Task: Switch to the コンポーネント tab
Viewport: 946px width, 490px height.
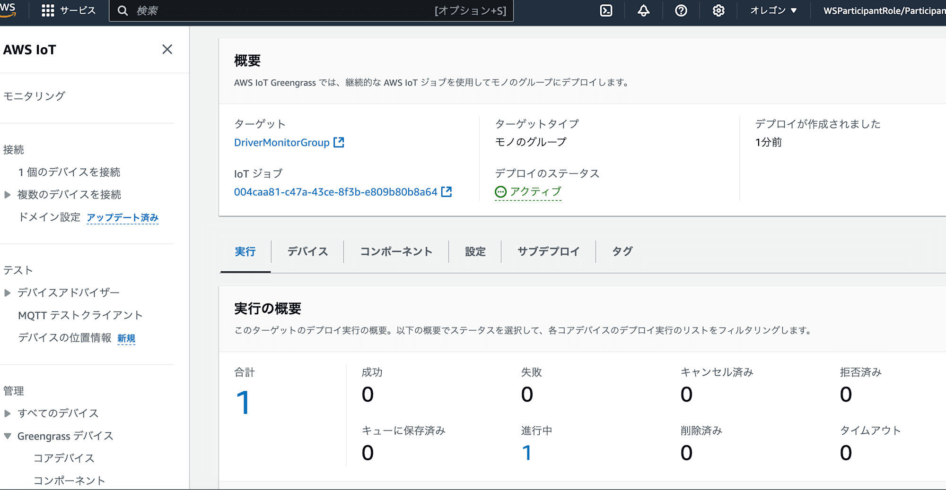Action: [x=396, y=251]
